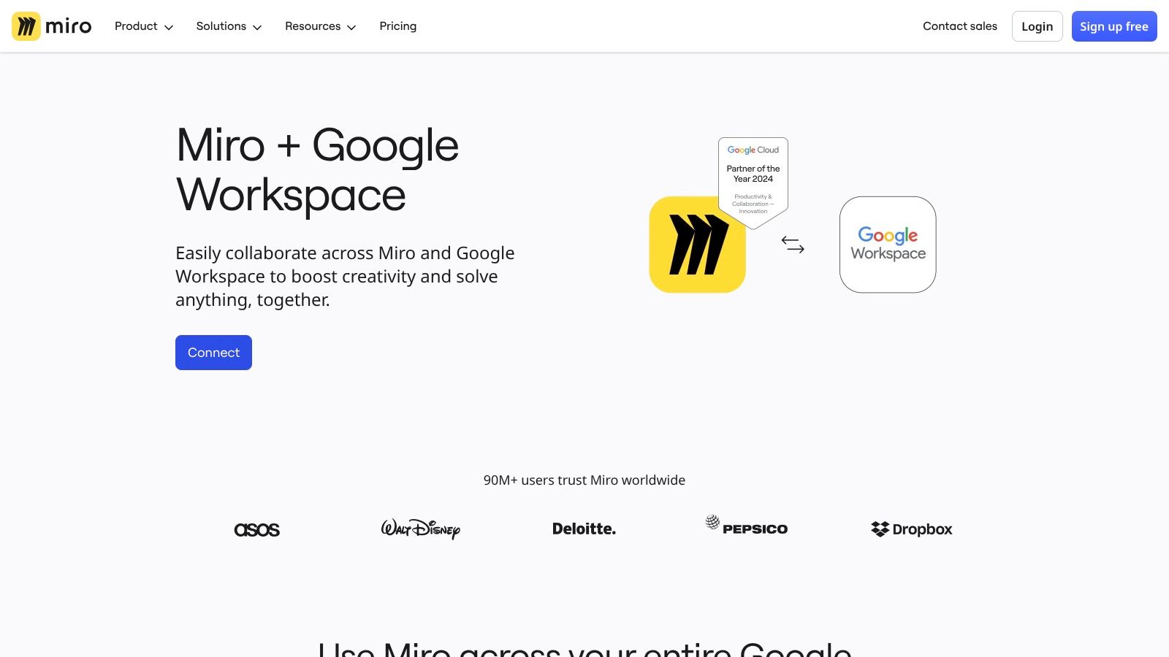Open the Login page

[1037, 26]
